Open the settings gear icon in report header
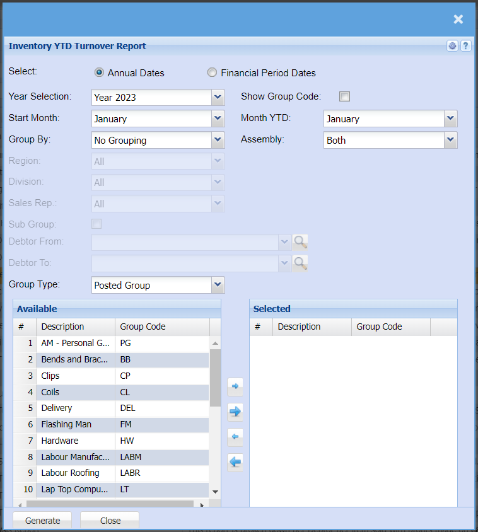 [x=452, y=46]
